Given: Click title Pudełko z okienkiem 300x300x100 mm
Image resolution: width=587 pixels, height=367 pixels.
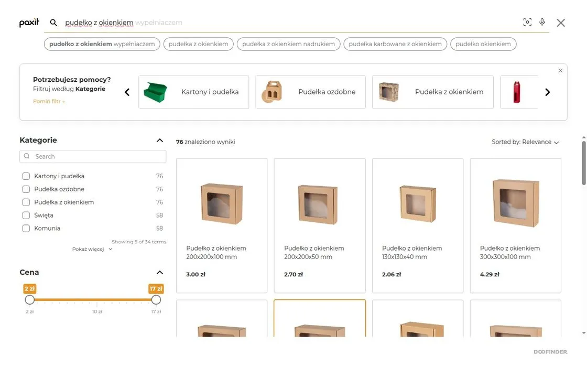Looking at the screenshot, I should pyautogui.click(x=510, y=253).
